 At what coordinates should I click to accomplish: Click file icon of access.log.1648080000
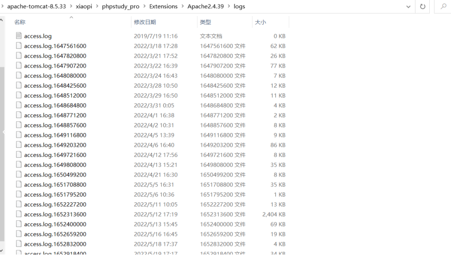click(x=19, y=75)
